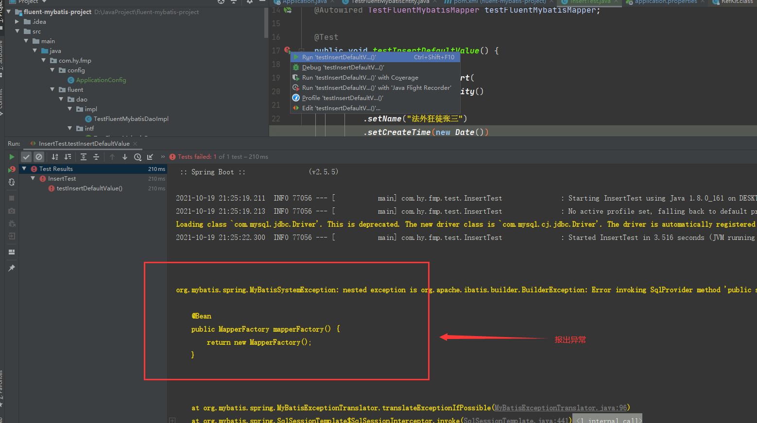The image size is (757, 423).
Task: Collapse the config package
Action: coord(52,70)
